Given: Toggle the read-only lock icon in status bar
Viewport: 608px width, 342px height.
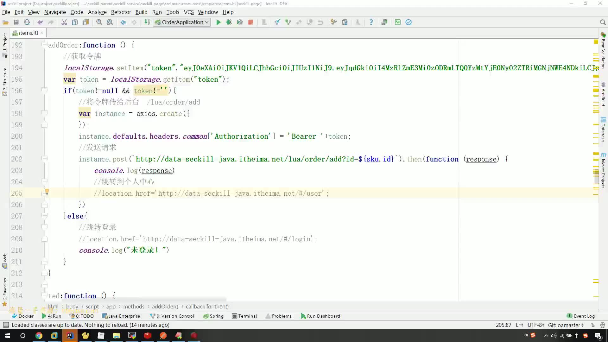Looking at the screenshot, I should 592,325.
